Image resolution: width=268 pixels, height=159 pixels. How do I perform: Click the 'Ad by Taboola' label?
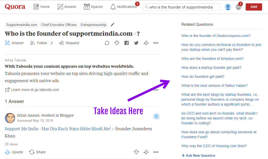[15, 60]
